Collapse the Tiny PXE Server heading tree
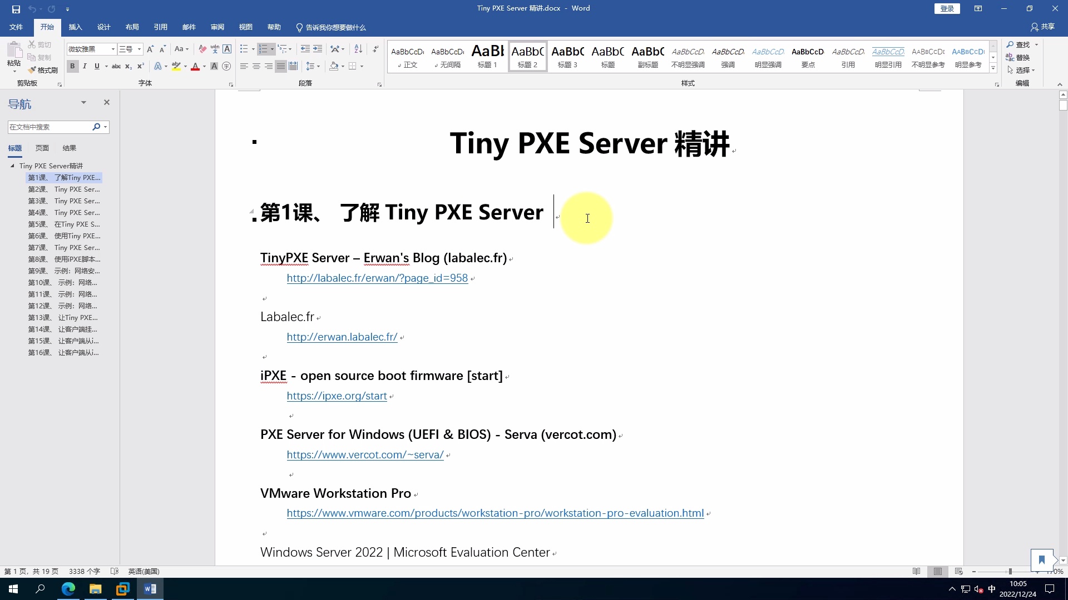This screenshot has height=600, width=1068. tap(12, 166)
